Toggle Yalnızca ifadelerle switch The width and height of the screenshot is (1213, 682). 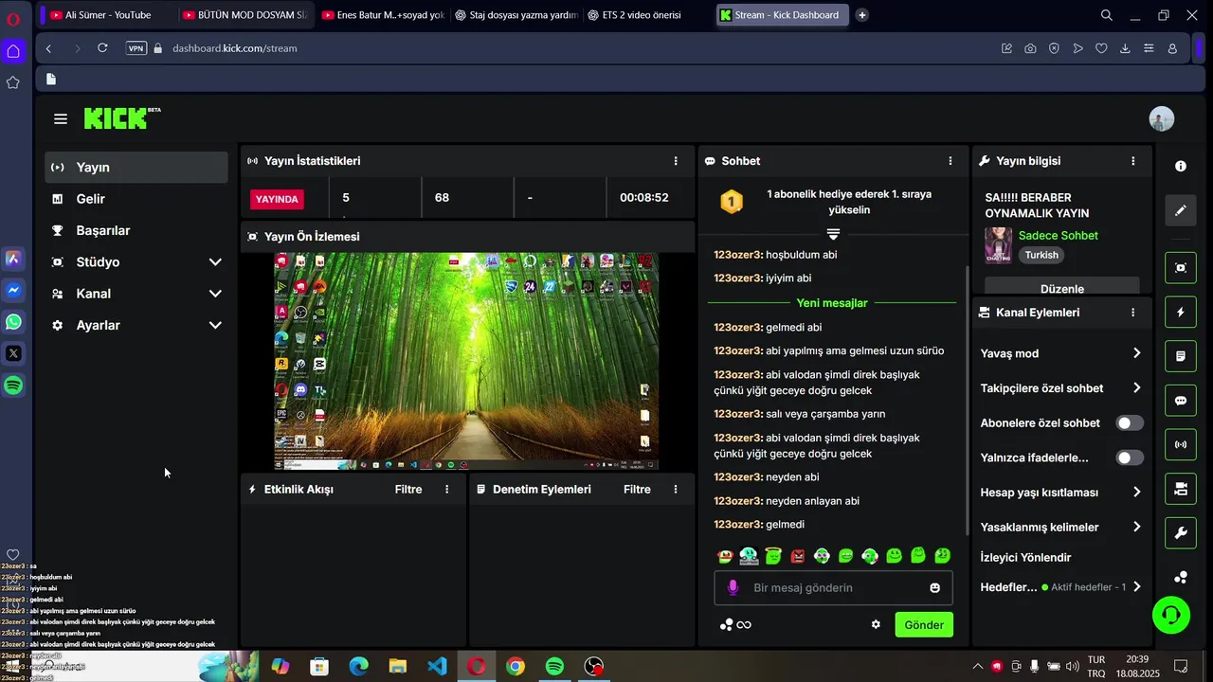pos(1130,458)
